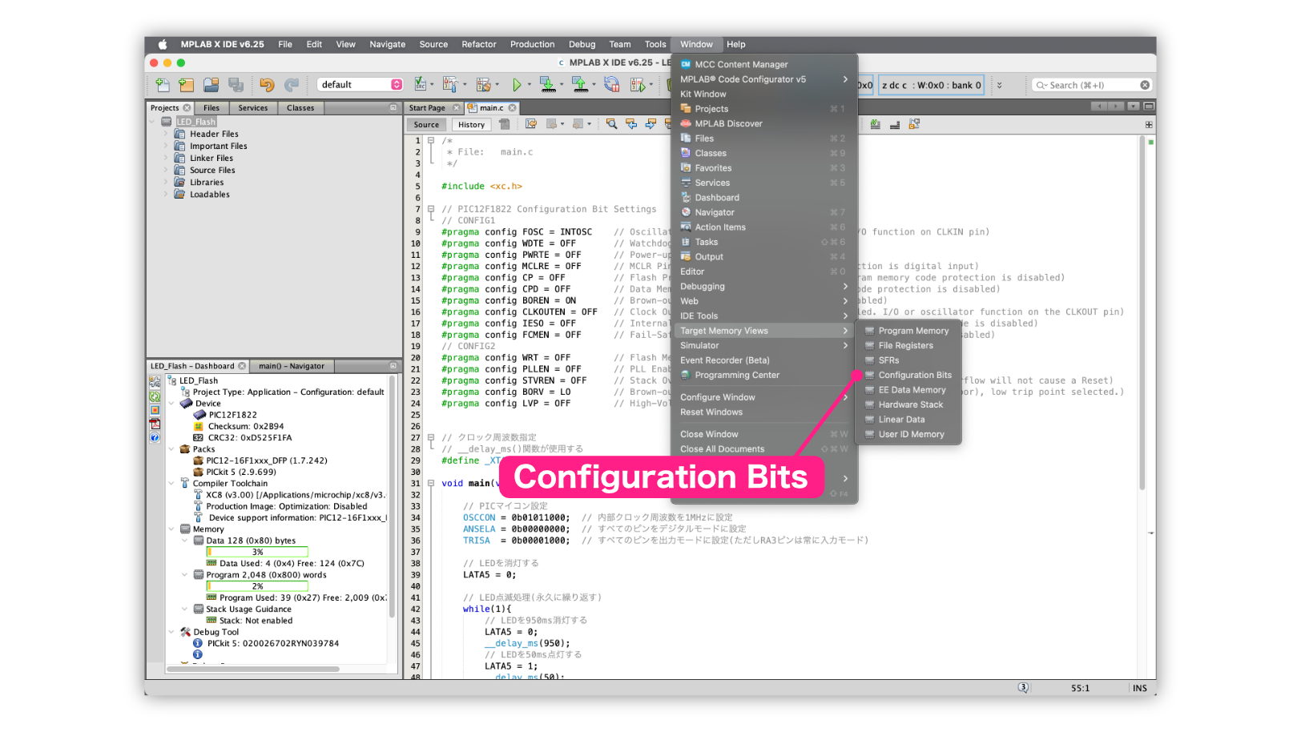Close the main.c editor tab
Screen dimensions: 1301x732
pos(512,108)
